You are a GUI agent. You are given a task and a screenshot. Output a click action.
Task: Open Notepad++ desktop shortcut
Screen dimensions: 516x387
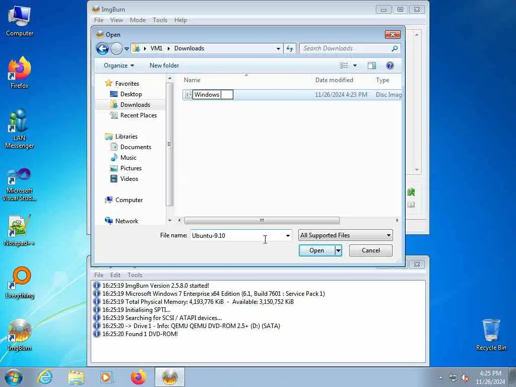20,230
